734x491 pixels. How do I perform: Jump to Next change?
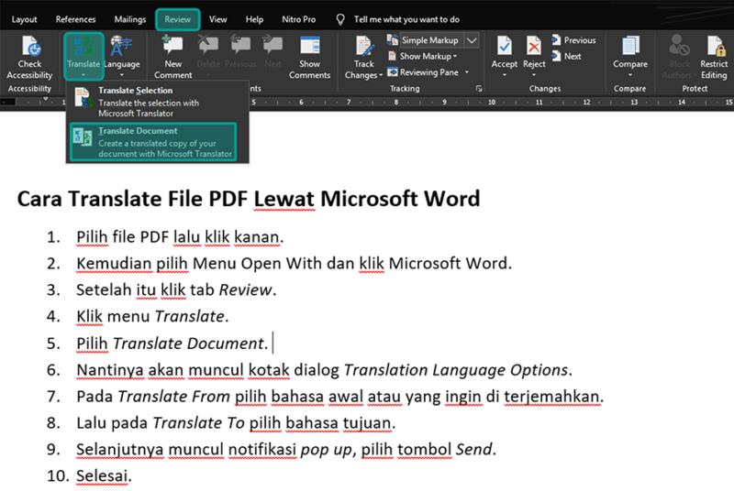tap(566, 56)
